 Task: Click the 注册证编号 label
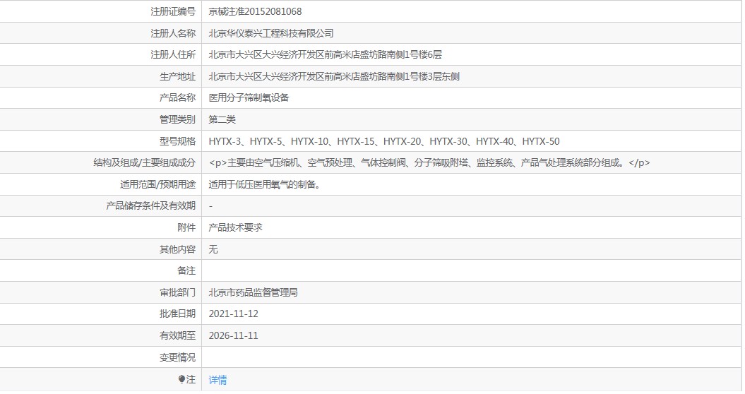[x=173, y=11]
